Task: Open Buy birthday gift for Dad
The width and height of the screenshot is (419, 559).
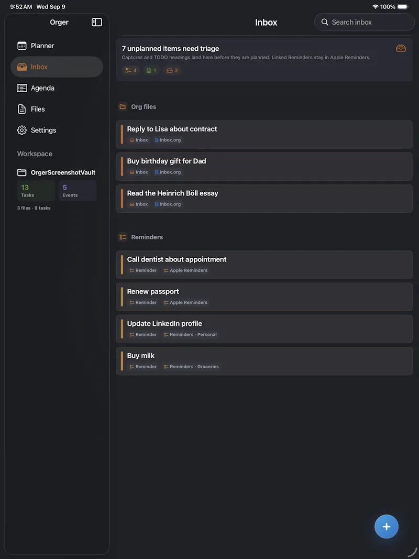Action: click(264, 167)
